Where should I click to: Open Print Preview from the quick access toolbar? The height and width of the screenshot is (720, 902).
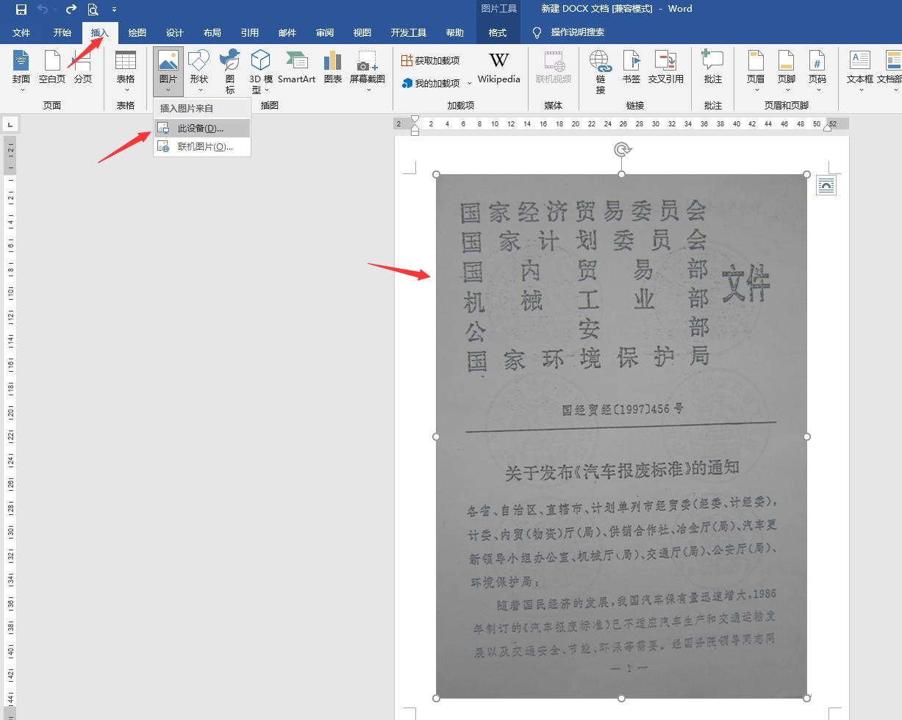click(x=93, y=10)
